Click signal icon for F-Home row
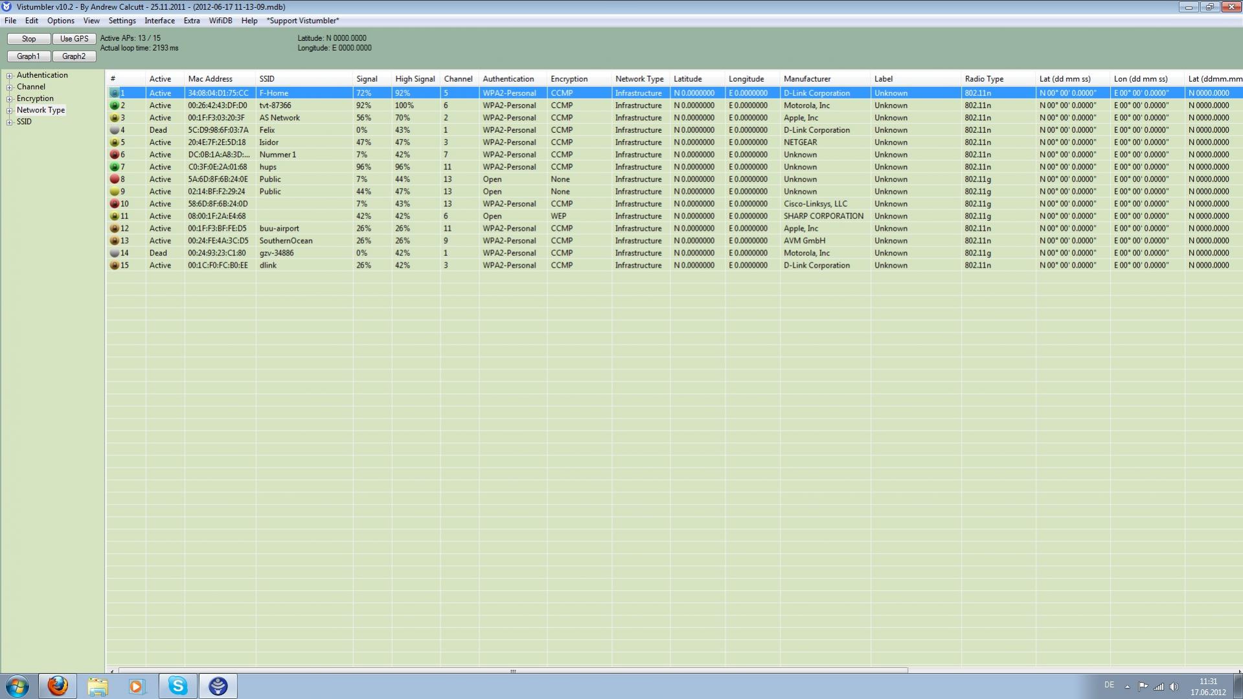Screen dimensions: 1243x699 click(115, 93)
